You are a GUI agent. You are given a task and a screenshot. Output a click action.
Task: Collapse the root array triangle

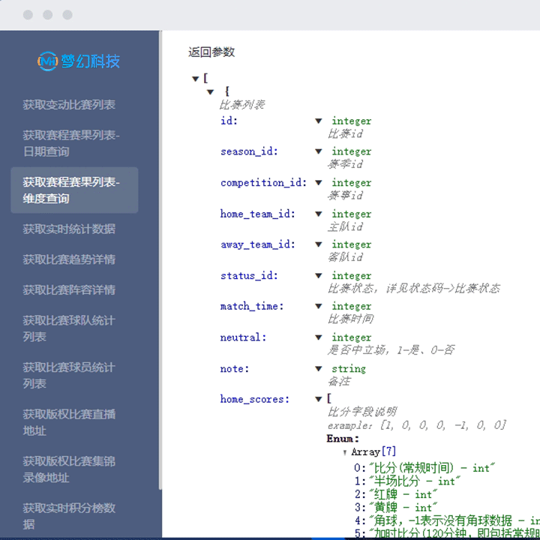[x=196, y=79]
